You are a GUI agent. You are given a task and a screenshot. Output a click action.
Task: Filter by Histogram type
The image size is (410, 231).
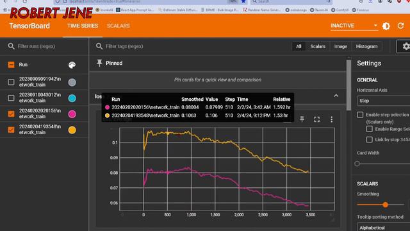pyautogui.click(x=366, y=46)
